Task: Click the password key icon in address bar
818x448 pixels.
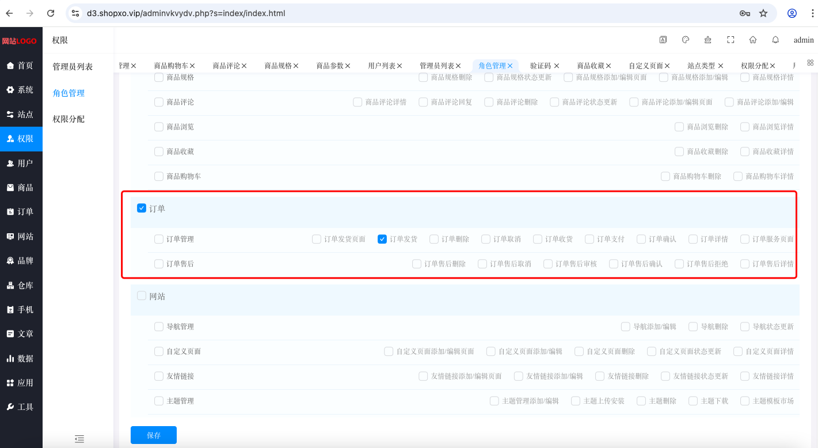Action: 745,13
